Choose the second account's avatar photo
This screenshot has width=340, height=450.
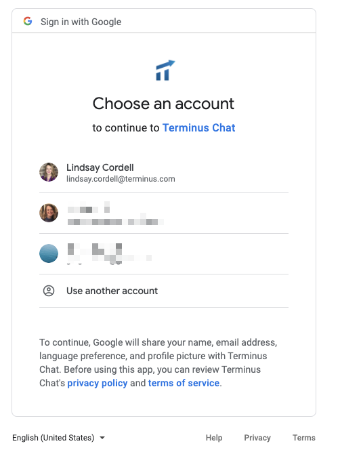49,213
